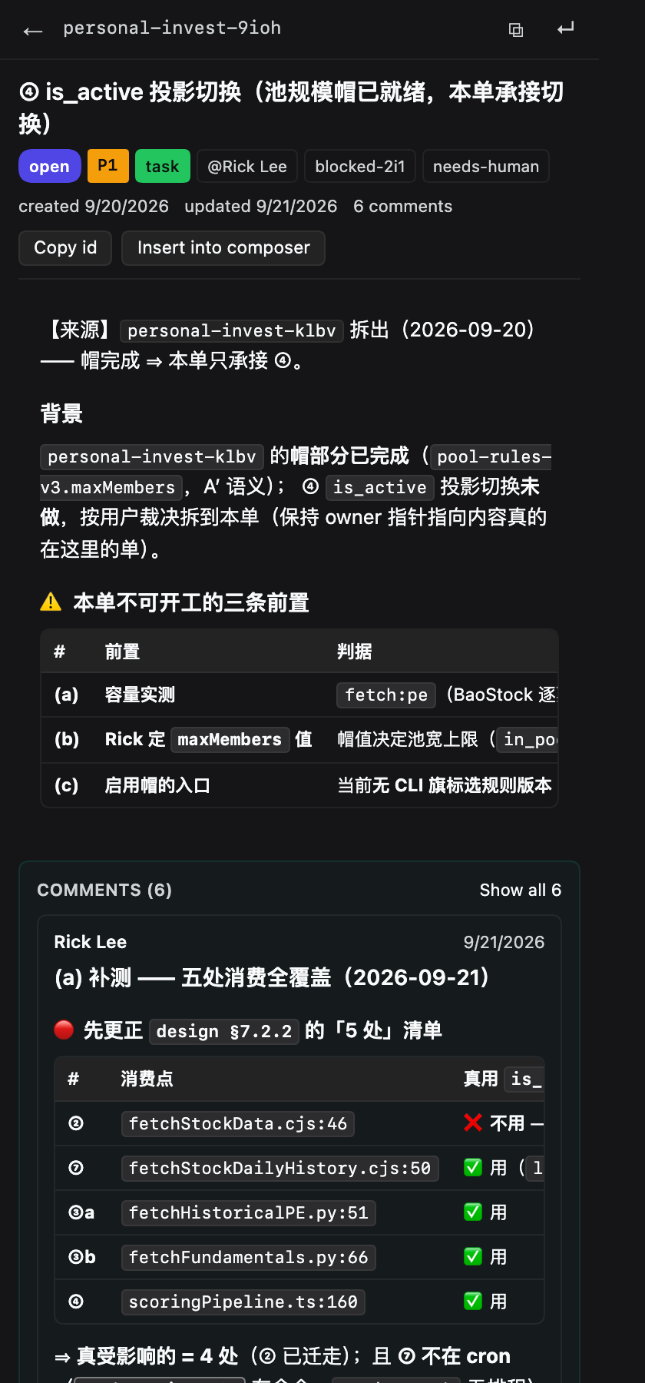This screenshot has height=1383, width=645.
Task: Click the return arrow icon in header
Action: click(566, 28)
